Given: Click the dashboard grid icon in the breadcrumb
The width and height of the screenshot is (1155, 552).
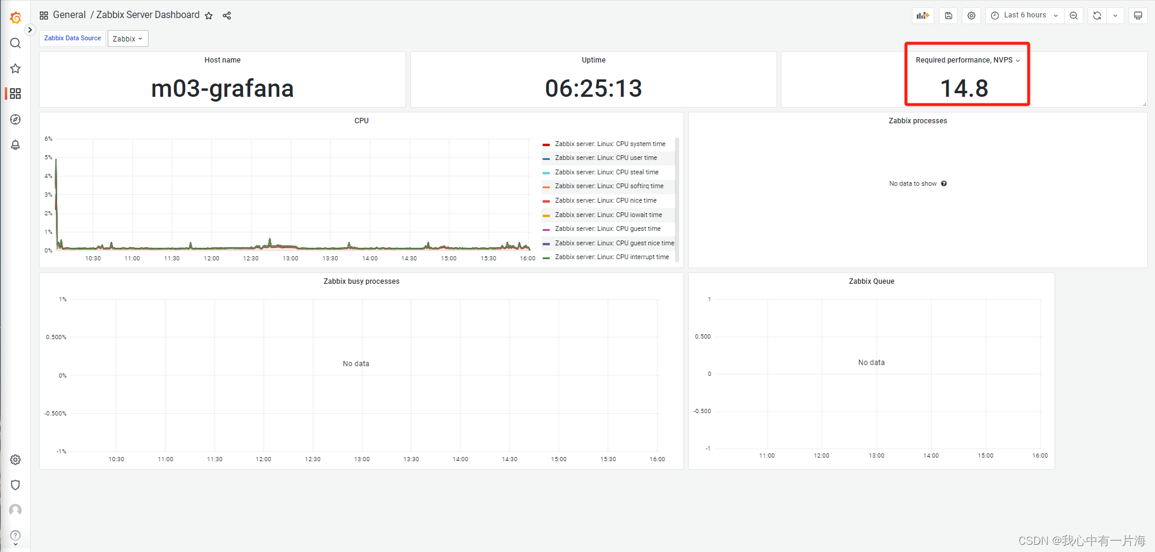Looking at the screenshot, I should click(44, 15).
